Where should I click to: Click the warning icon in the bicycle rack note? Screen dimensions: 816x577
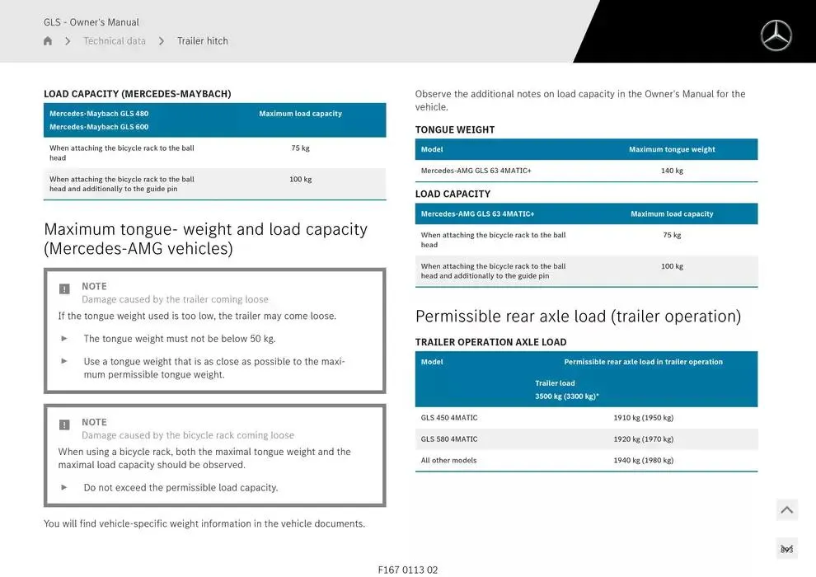click(64, 425)
